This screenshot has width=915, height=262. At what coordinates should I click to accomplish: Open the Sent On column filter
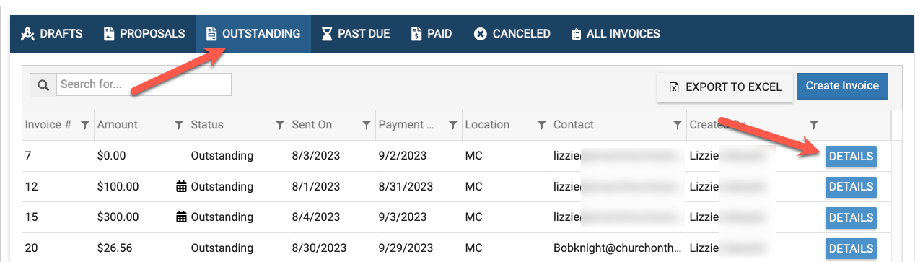[x=366, y=125]
